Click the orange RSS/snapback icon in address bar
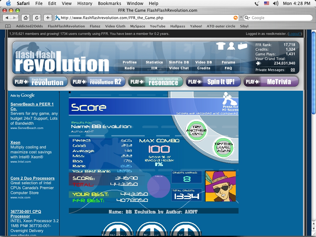This screenshot has height=237, width=316. click(235, 18)
